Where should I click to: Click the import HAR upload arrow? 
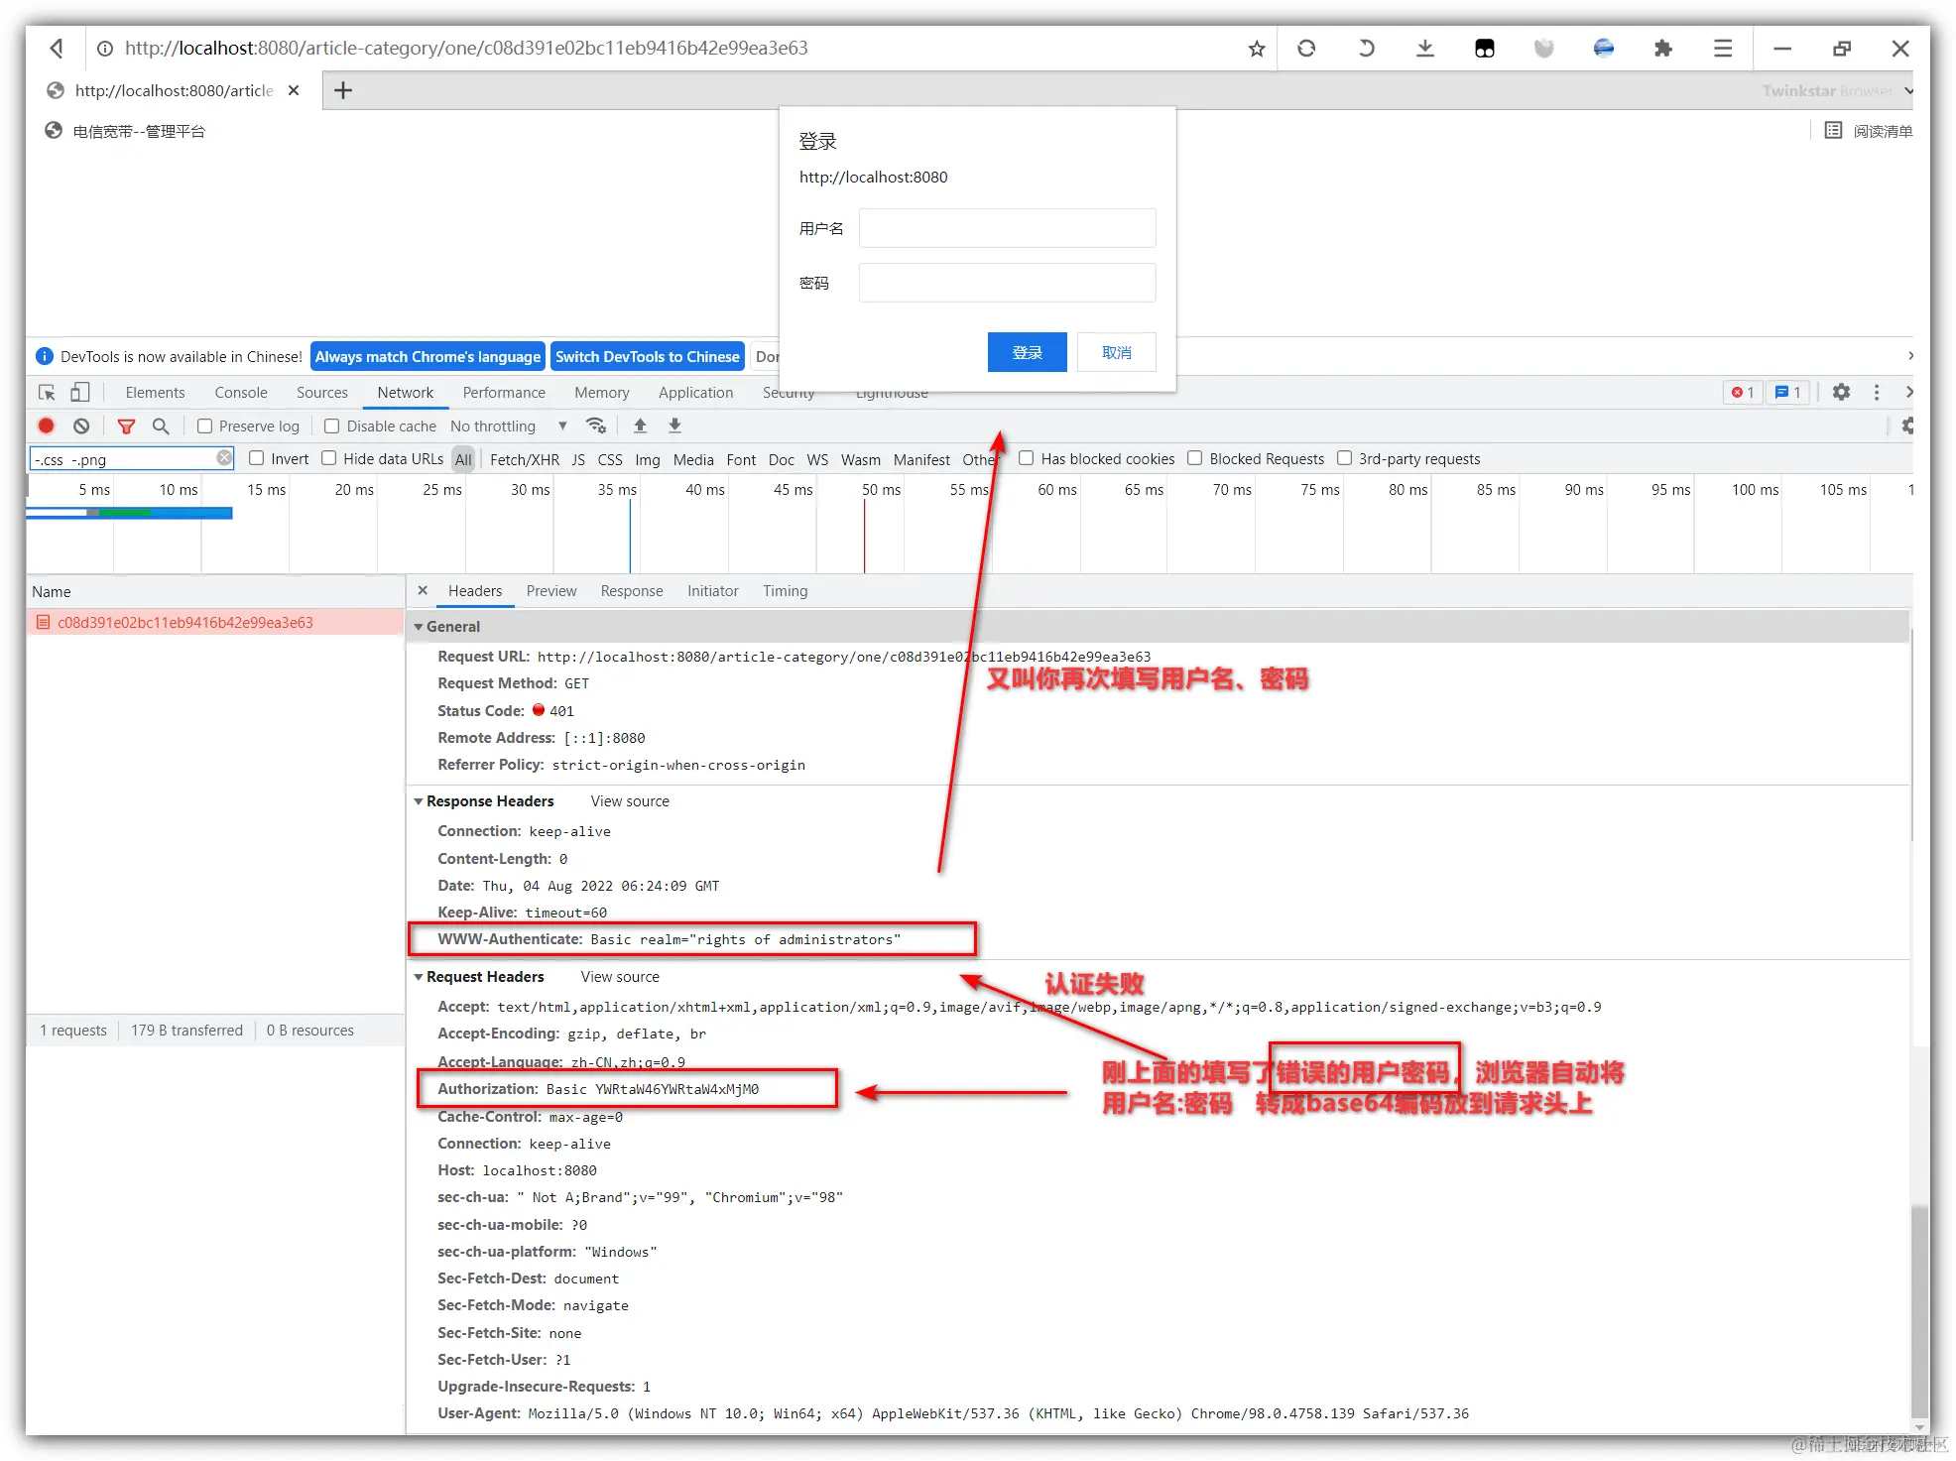pyautogui.click(x=640, y=426)
